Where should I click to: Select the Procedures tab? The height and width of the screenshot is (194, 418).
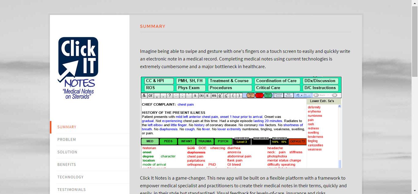click(x=230, y=88)
